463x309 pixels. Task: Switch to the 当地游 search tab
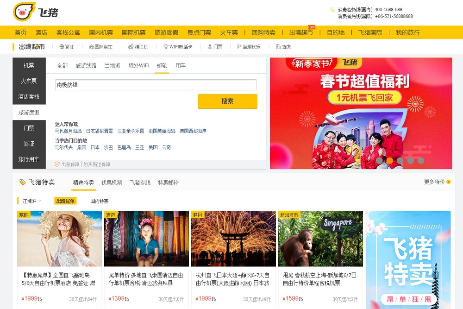tap(113, 66)
